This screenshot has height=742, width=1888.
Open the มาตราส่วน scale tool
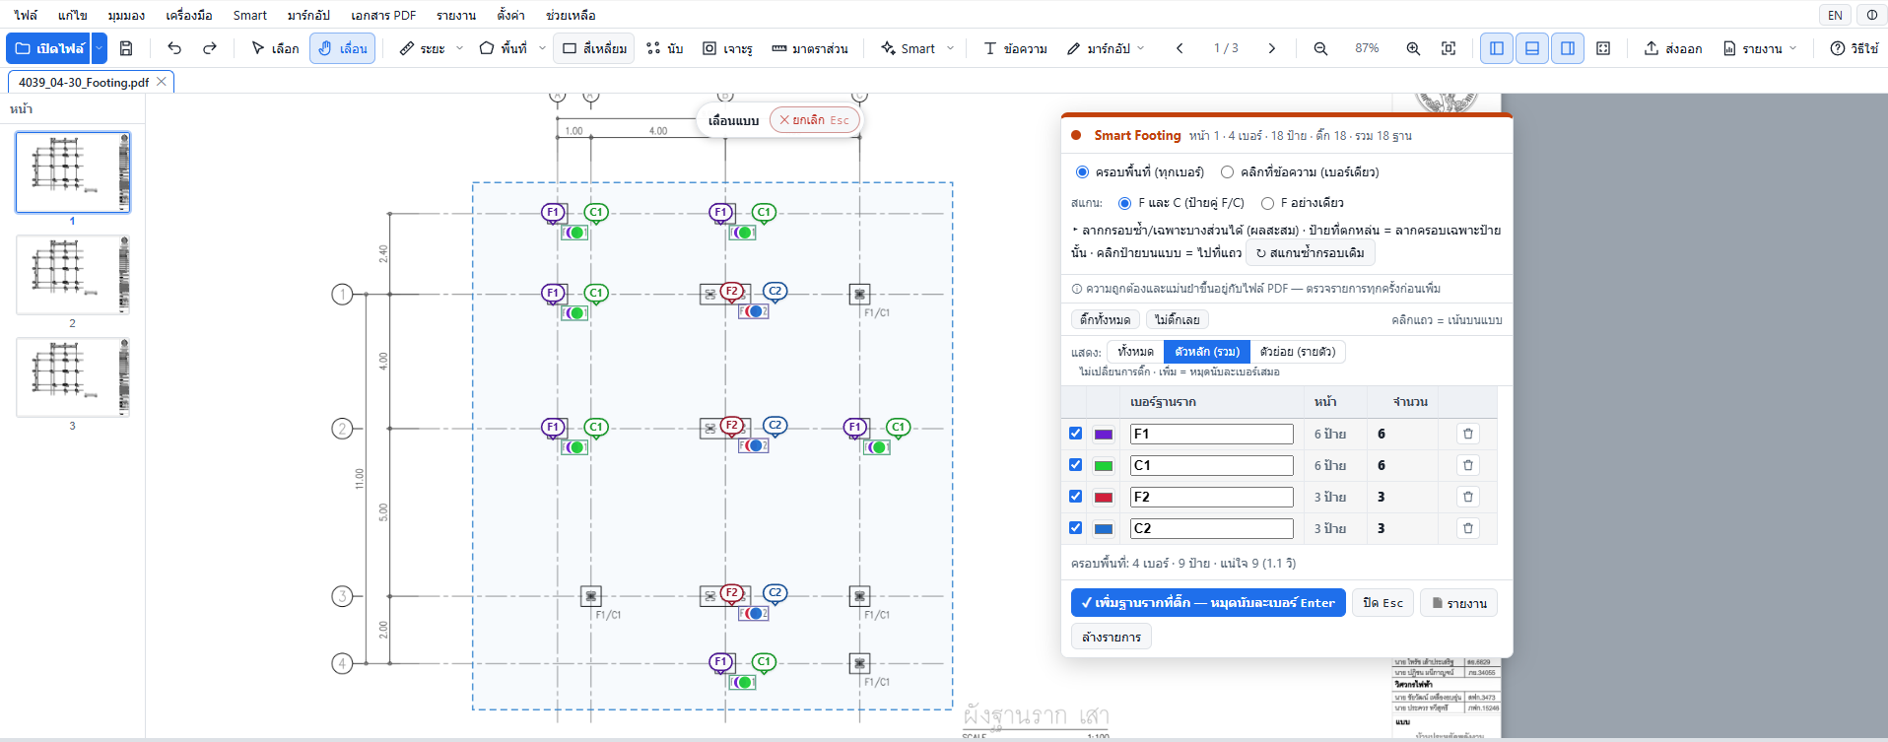(x=810, y=48)
